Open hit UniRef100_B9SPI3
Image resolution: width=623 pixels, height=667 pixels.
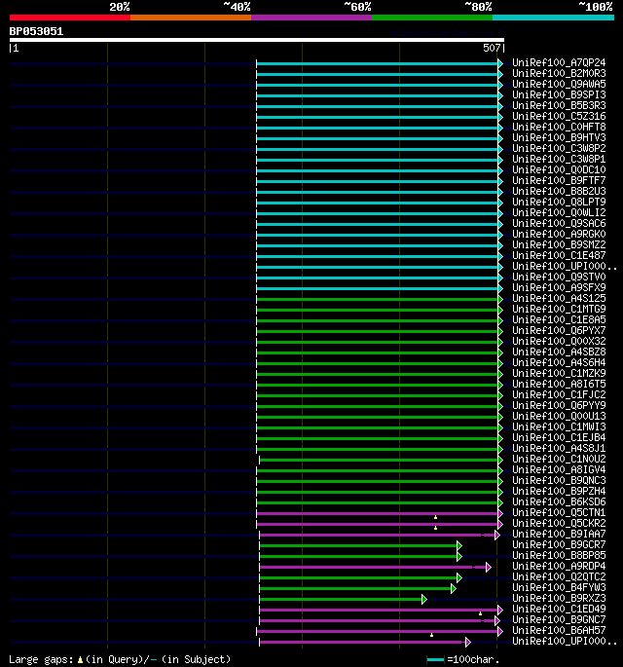click(x=559, y=94)
